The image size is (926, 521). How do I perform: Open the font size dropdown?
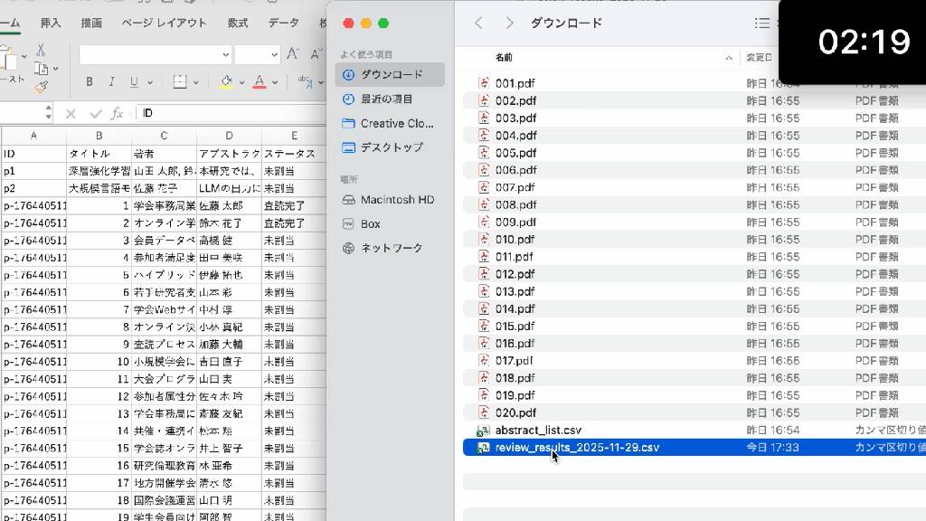pyautogui.click(x=275, y=55)
